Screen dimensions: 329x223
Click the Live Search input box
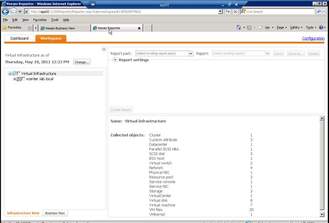click(x=277, y=11)
